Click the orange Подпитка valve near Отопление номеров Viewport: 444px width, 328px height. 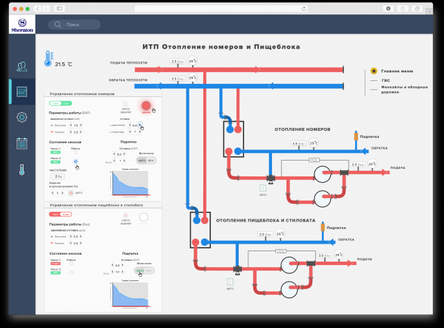tap(356, 136)
